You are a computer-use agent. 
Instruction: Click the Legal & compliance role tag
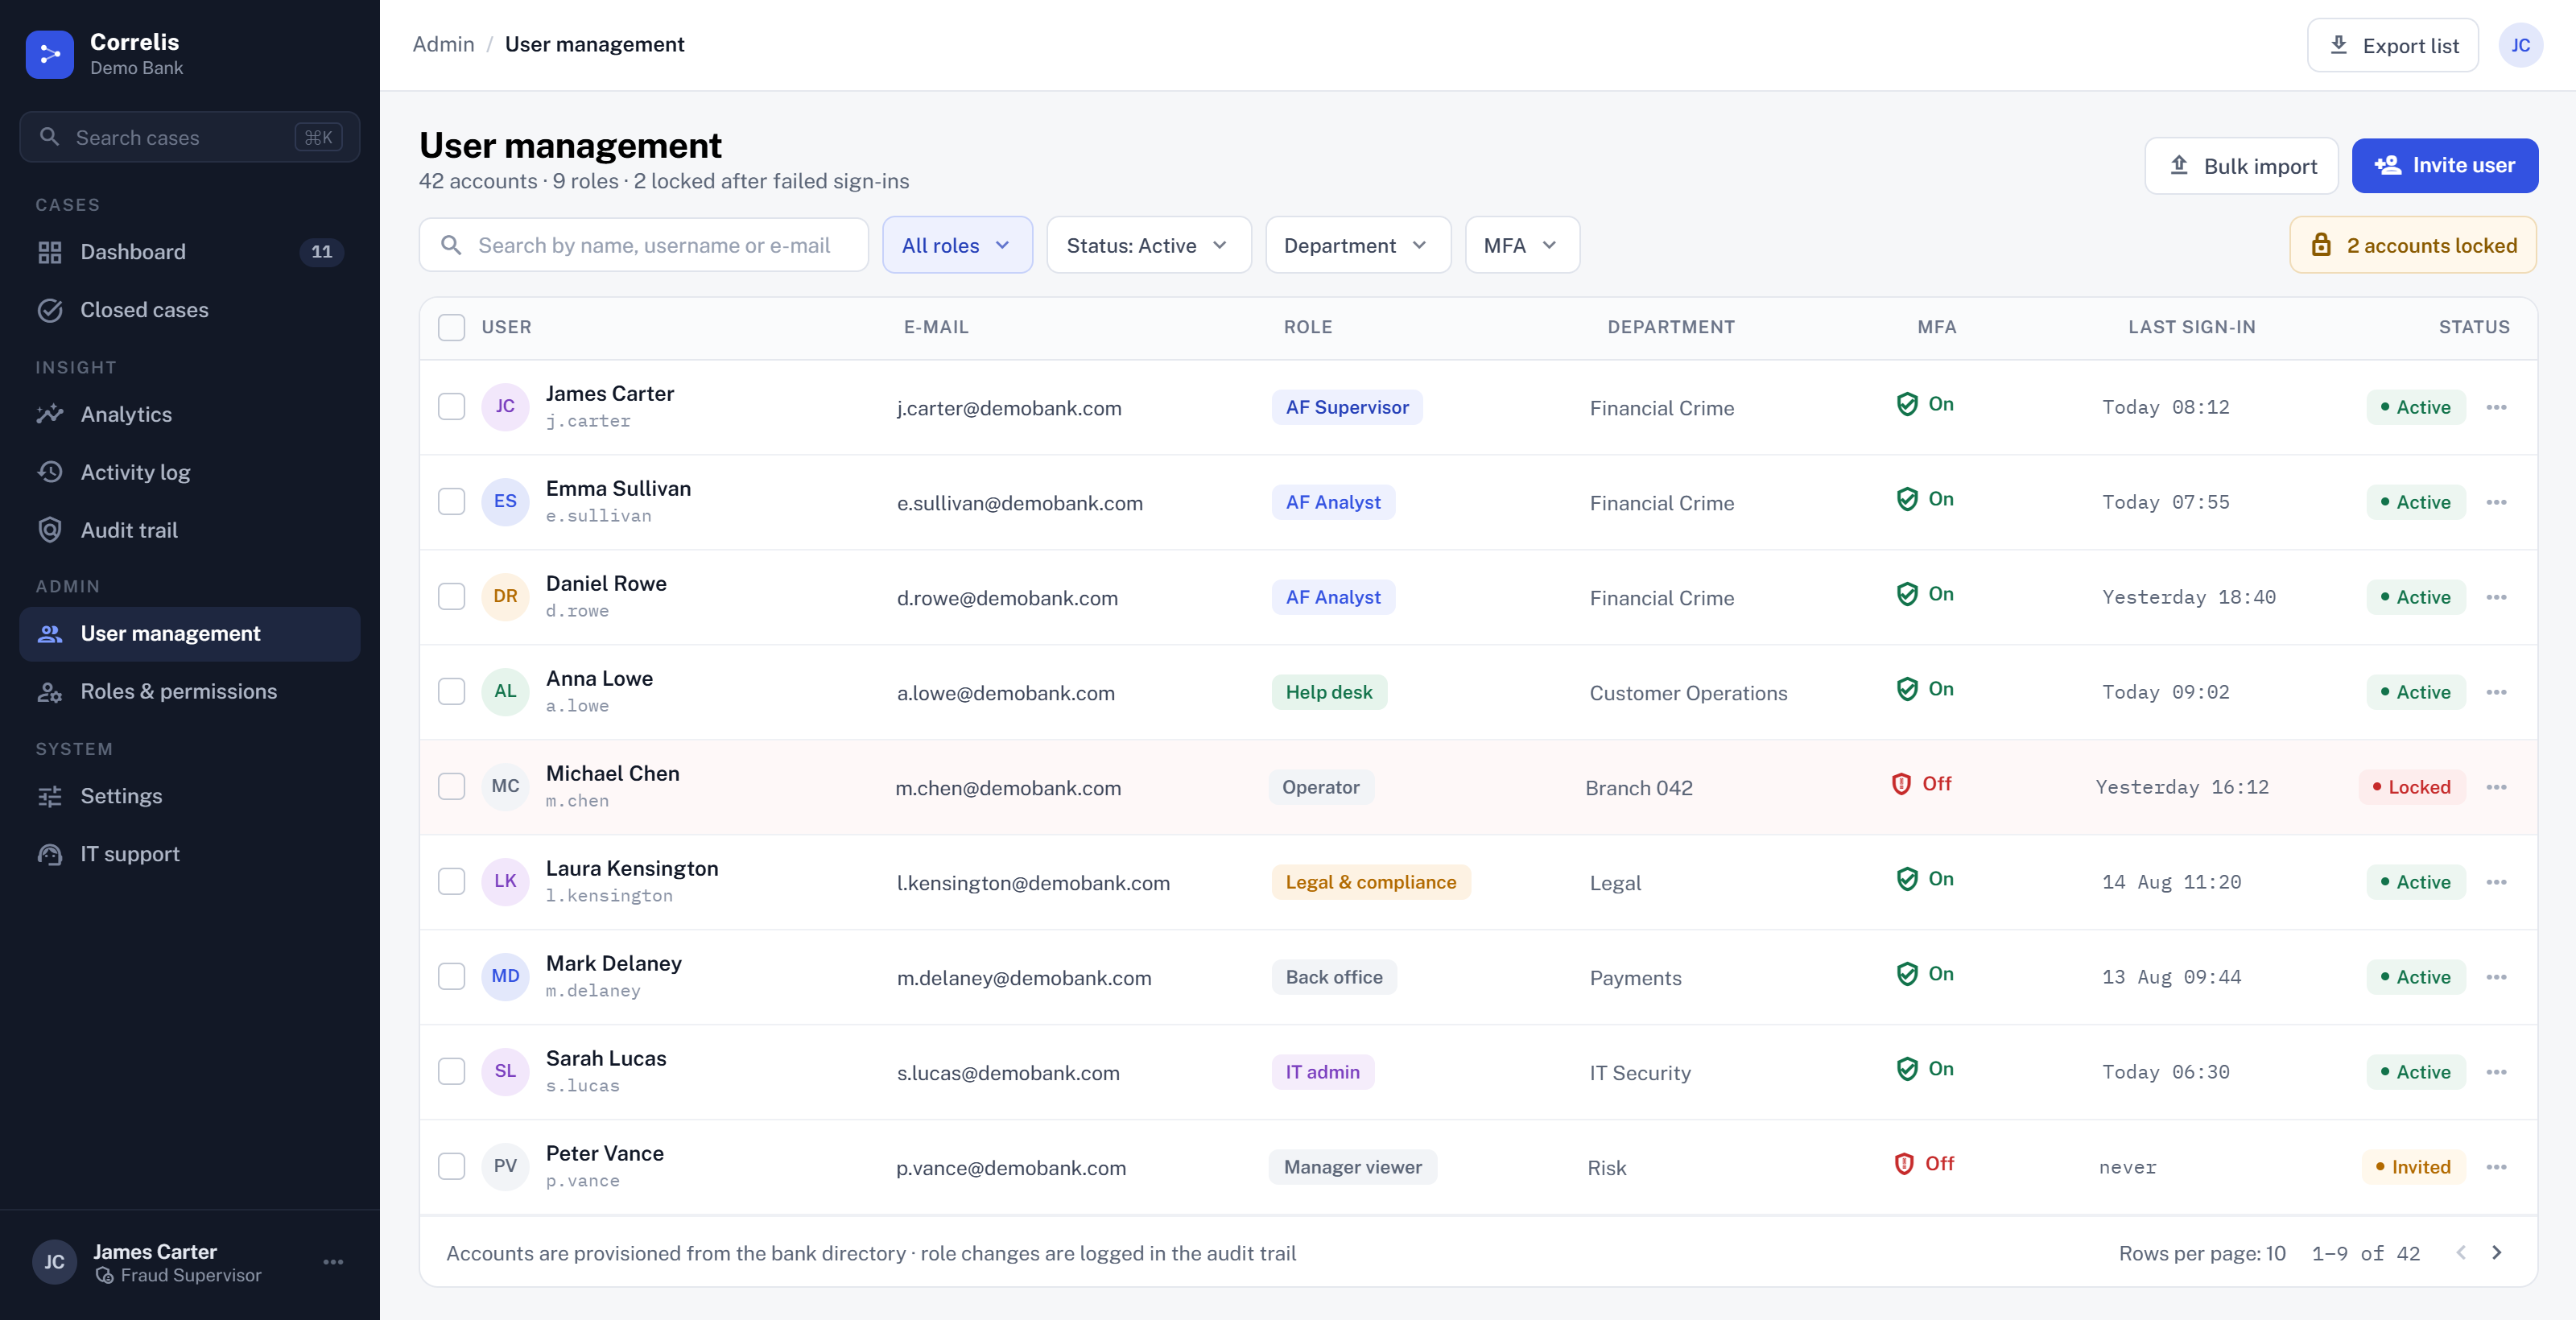[1371, 882]
